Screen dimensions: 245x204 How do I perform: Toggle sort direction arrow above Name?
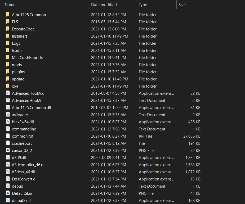pyautogui.click(x=46, y=1)
